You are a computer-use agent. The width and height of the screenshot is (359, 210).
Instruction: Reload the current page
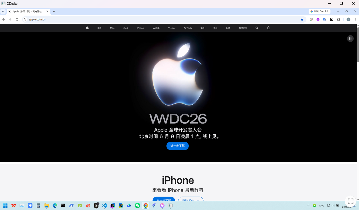(x=17, y=19)
